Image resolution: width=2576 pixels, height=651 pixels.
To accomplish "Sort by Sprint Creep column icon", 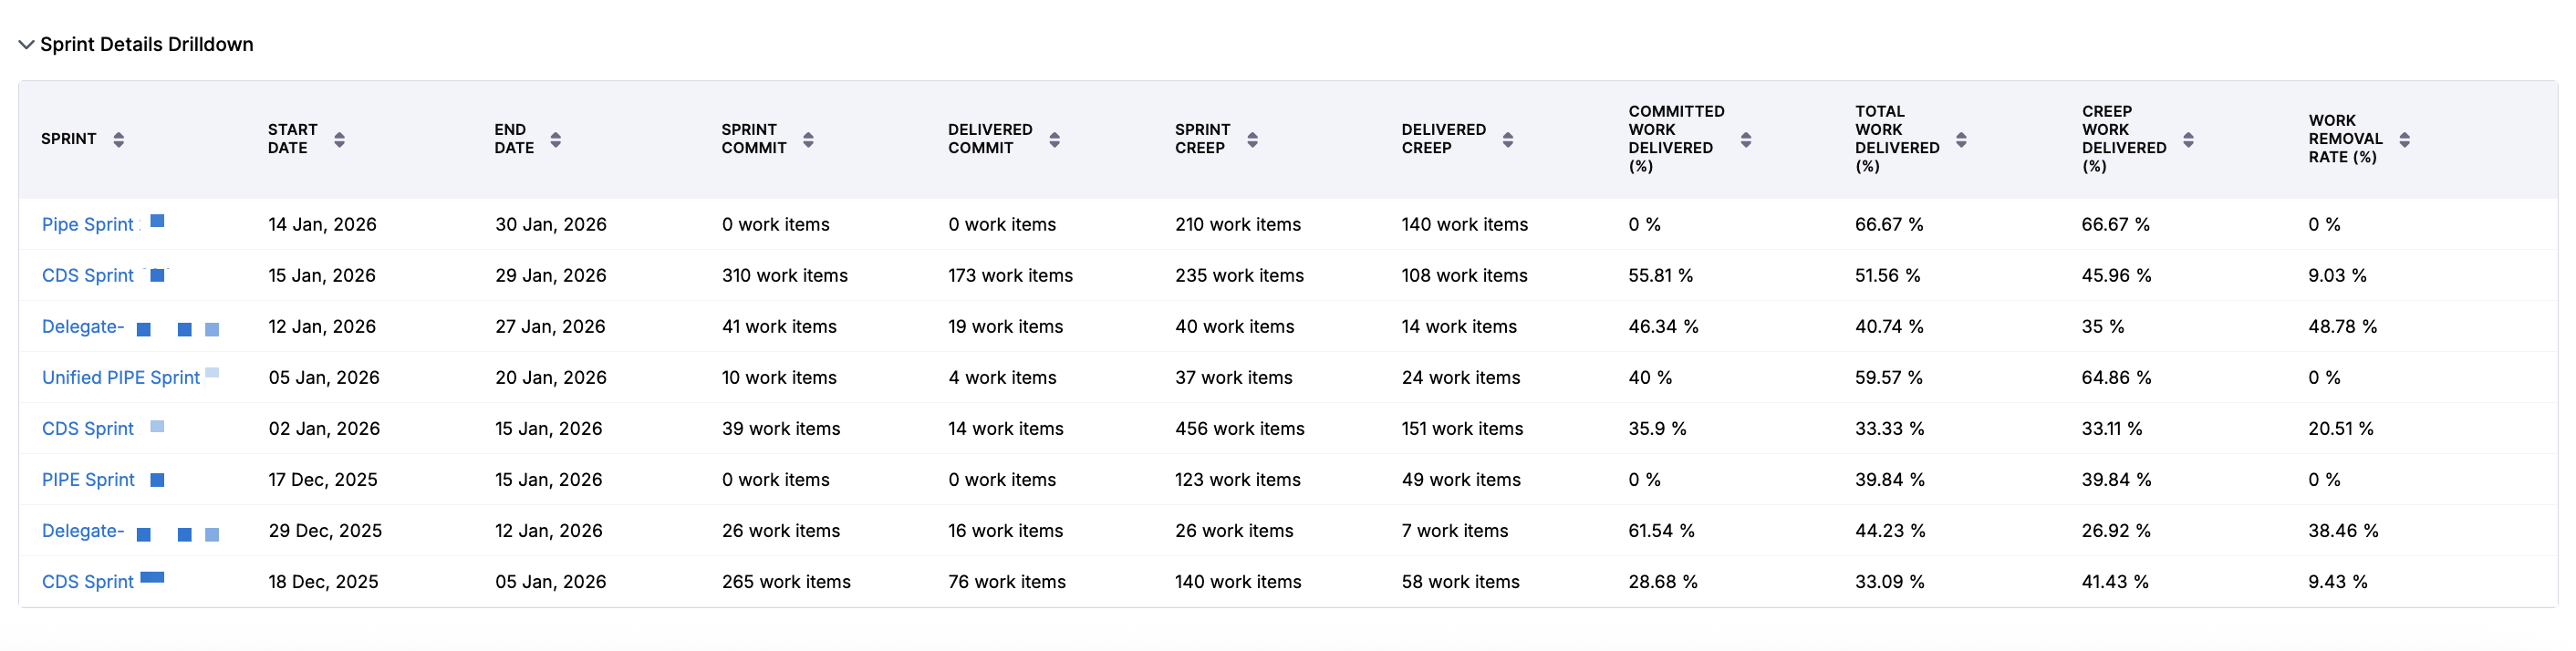I will [1252, 140].
